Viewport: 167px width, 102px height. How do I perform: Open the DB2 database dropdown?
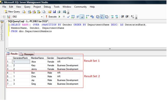[42, 17]
